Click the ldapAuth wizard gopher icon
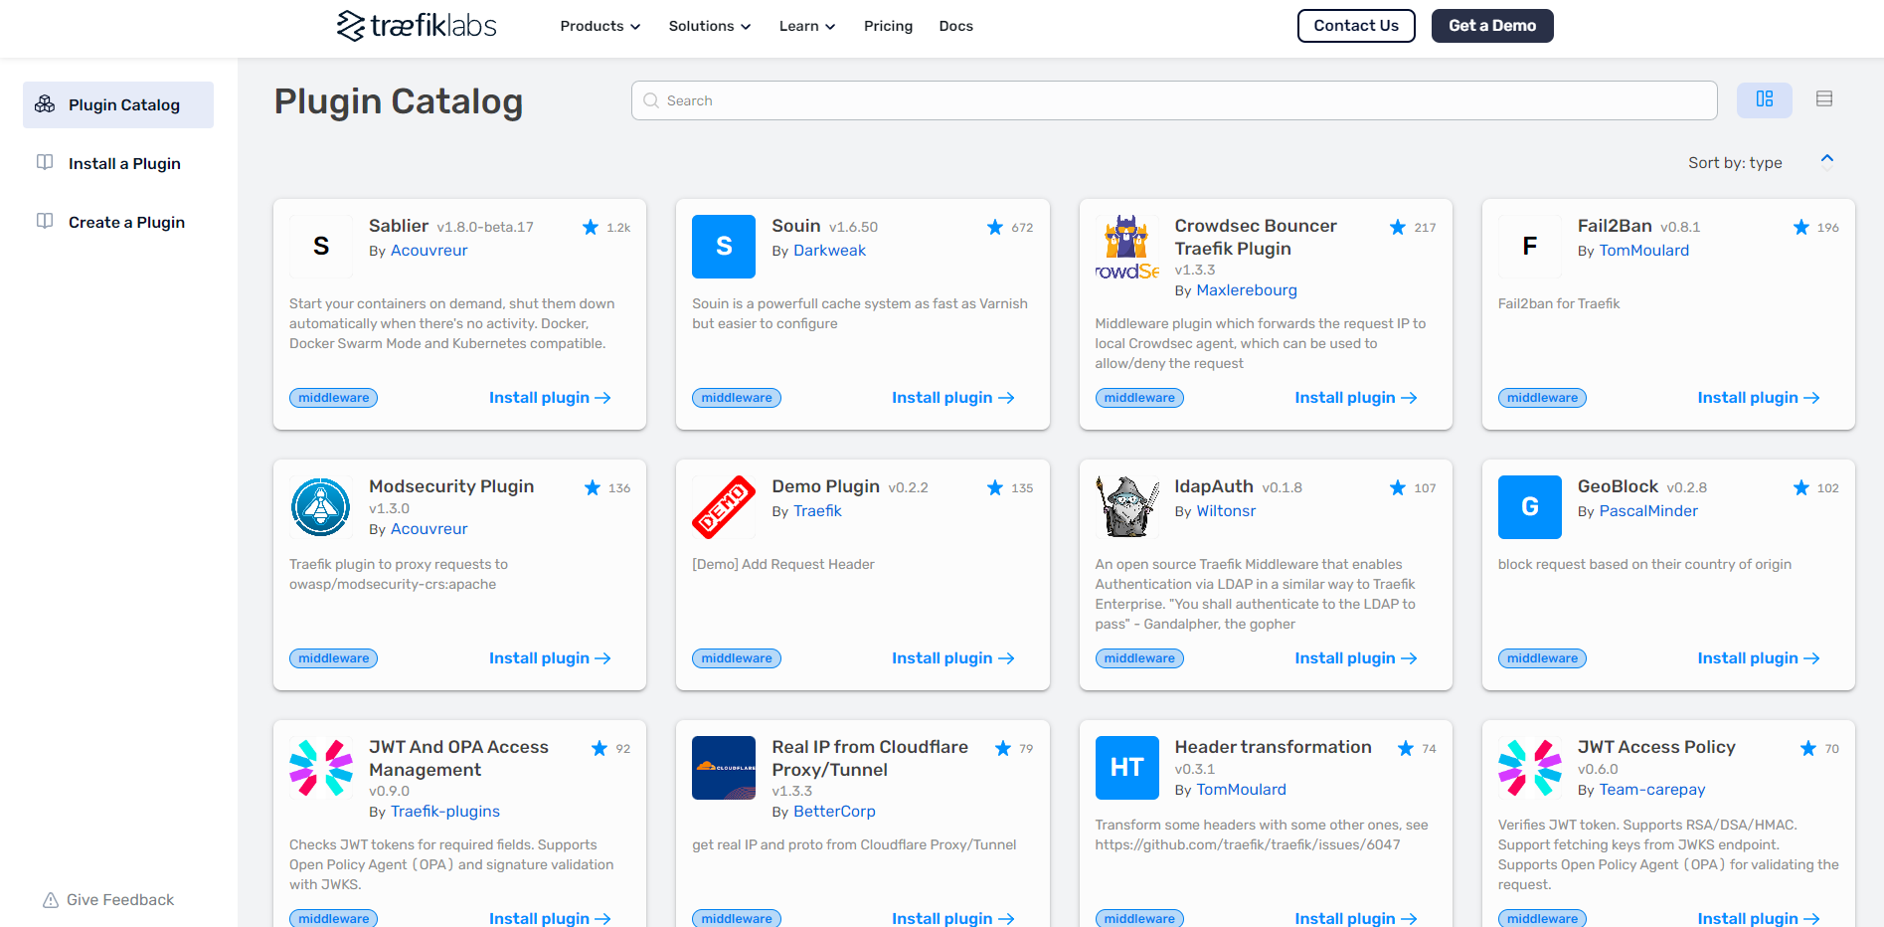 (1127, 507)
